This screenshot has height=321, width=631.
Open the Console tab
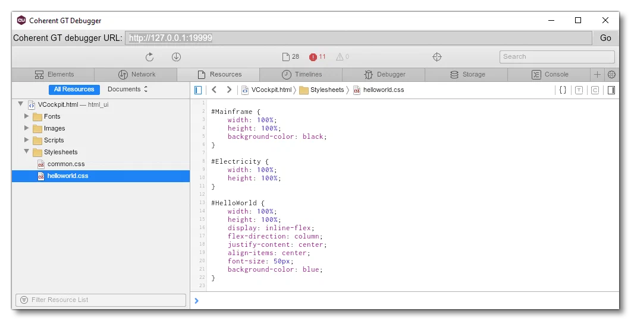[x=550, y=74]
